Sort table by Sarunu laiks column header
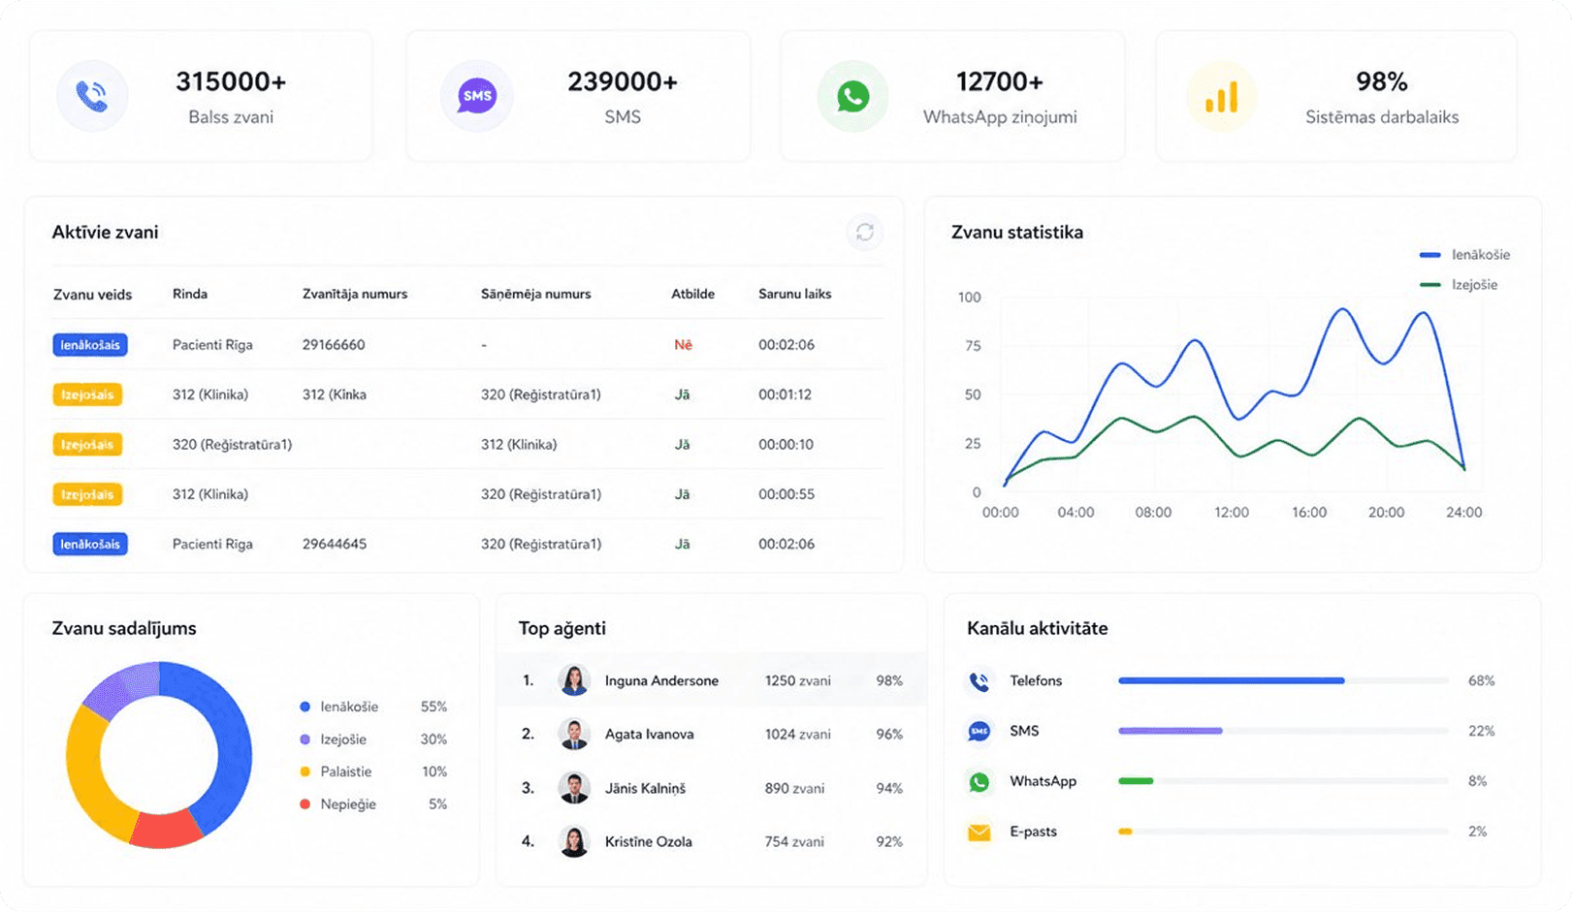Viewport: 1573px width, 912px height. coord(794,294)
